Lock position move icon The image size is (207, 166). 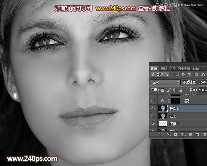point(175,90)
